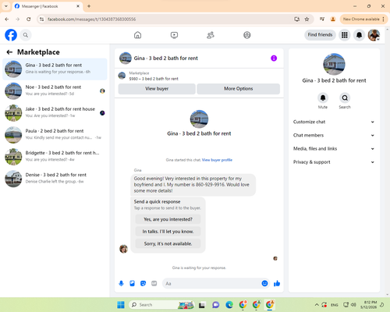The height and width of the screenshot is (312, 390).
Task: Open the volume control in system tray
Action: 353,305
